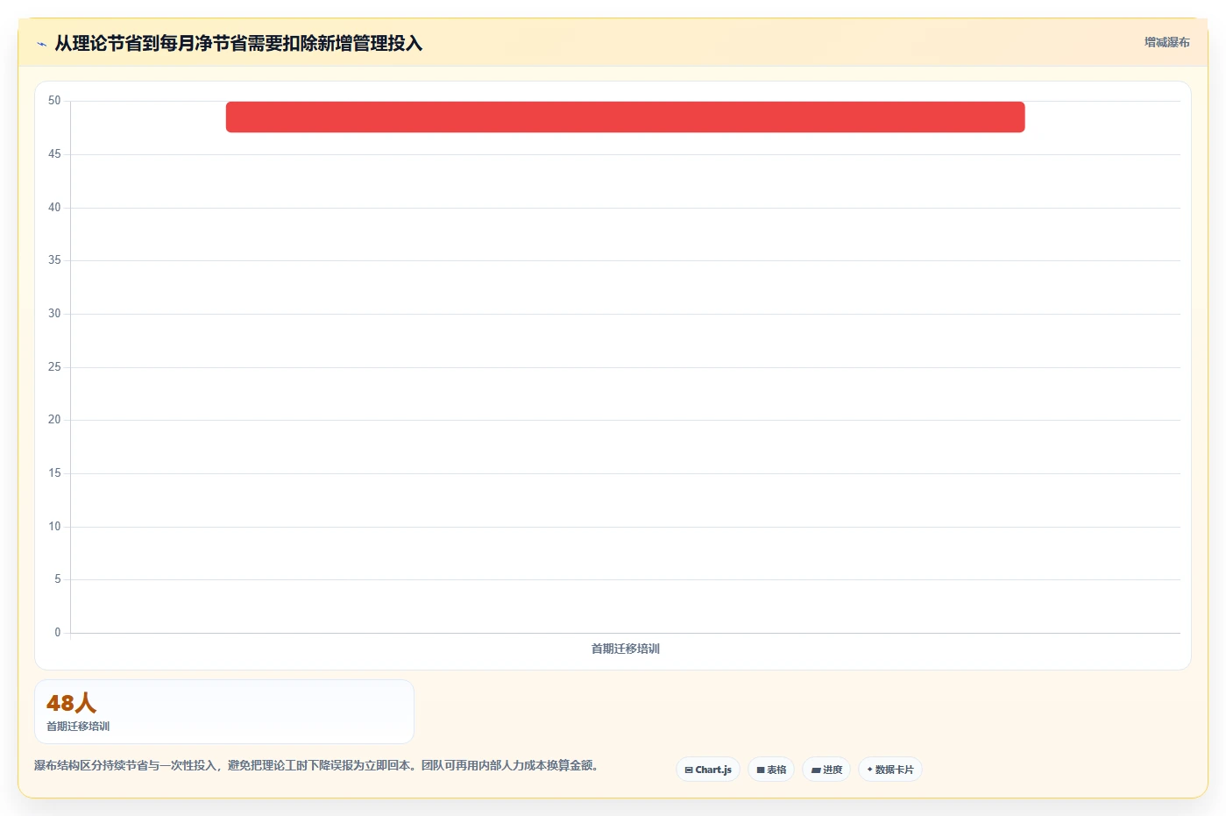1226x816 pixels.
Task: Click the 首期迁移培训 x-axis label under chart
Action: click(625, 649)
